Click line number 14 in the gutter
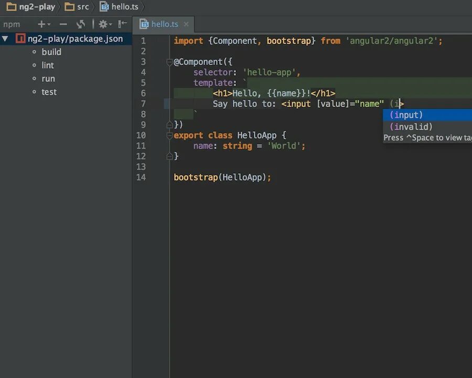The width and height of the screenshot is (472, 378). point(141,177)
